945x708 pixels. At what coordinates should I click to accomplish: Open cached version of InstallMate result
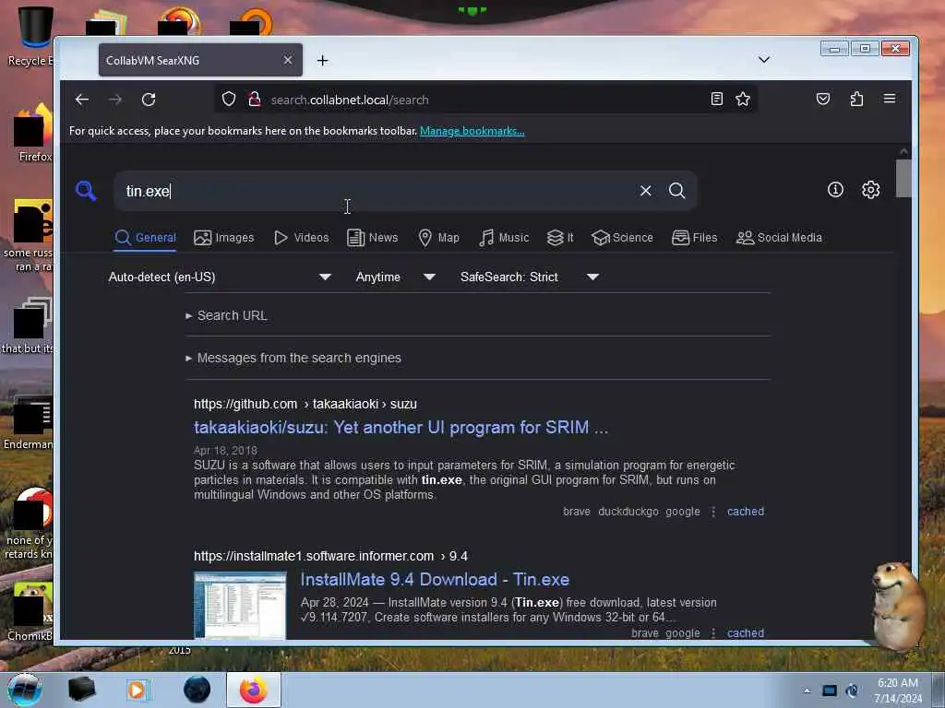(x=746, y=632)
